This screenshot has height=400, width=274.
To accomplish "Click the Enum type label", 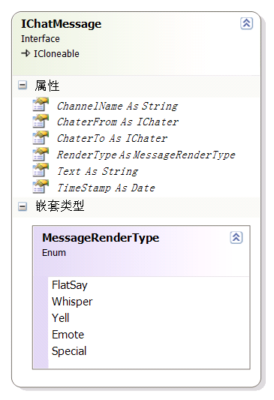I will (54, 253).
